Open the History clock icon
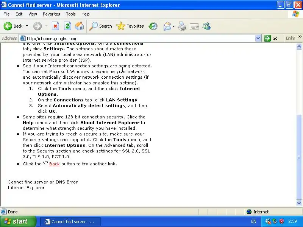This screenshot has height=227, width=303. (153, 26)
